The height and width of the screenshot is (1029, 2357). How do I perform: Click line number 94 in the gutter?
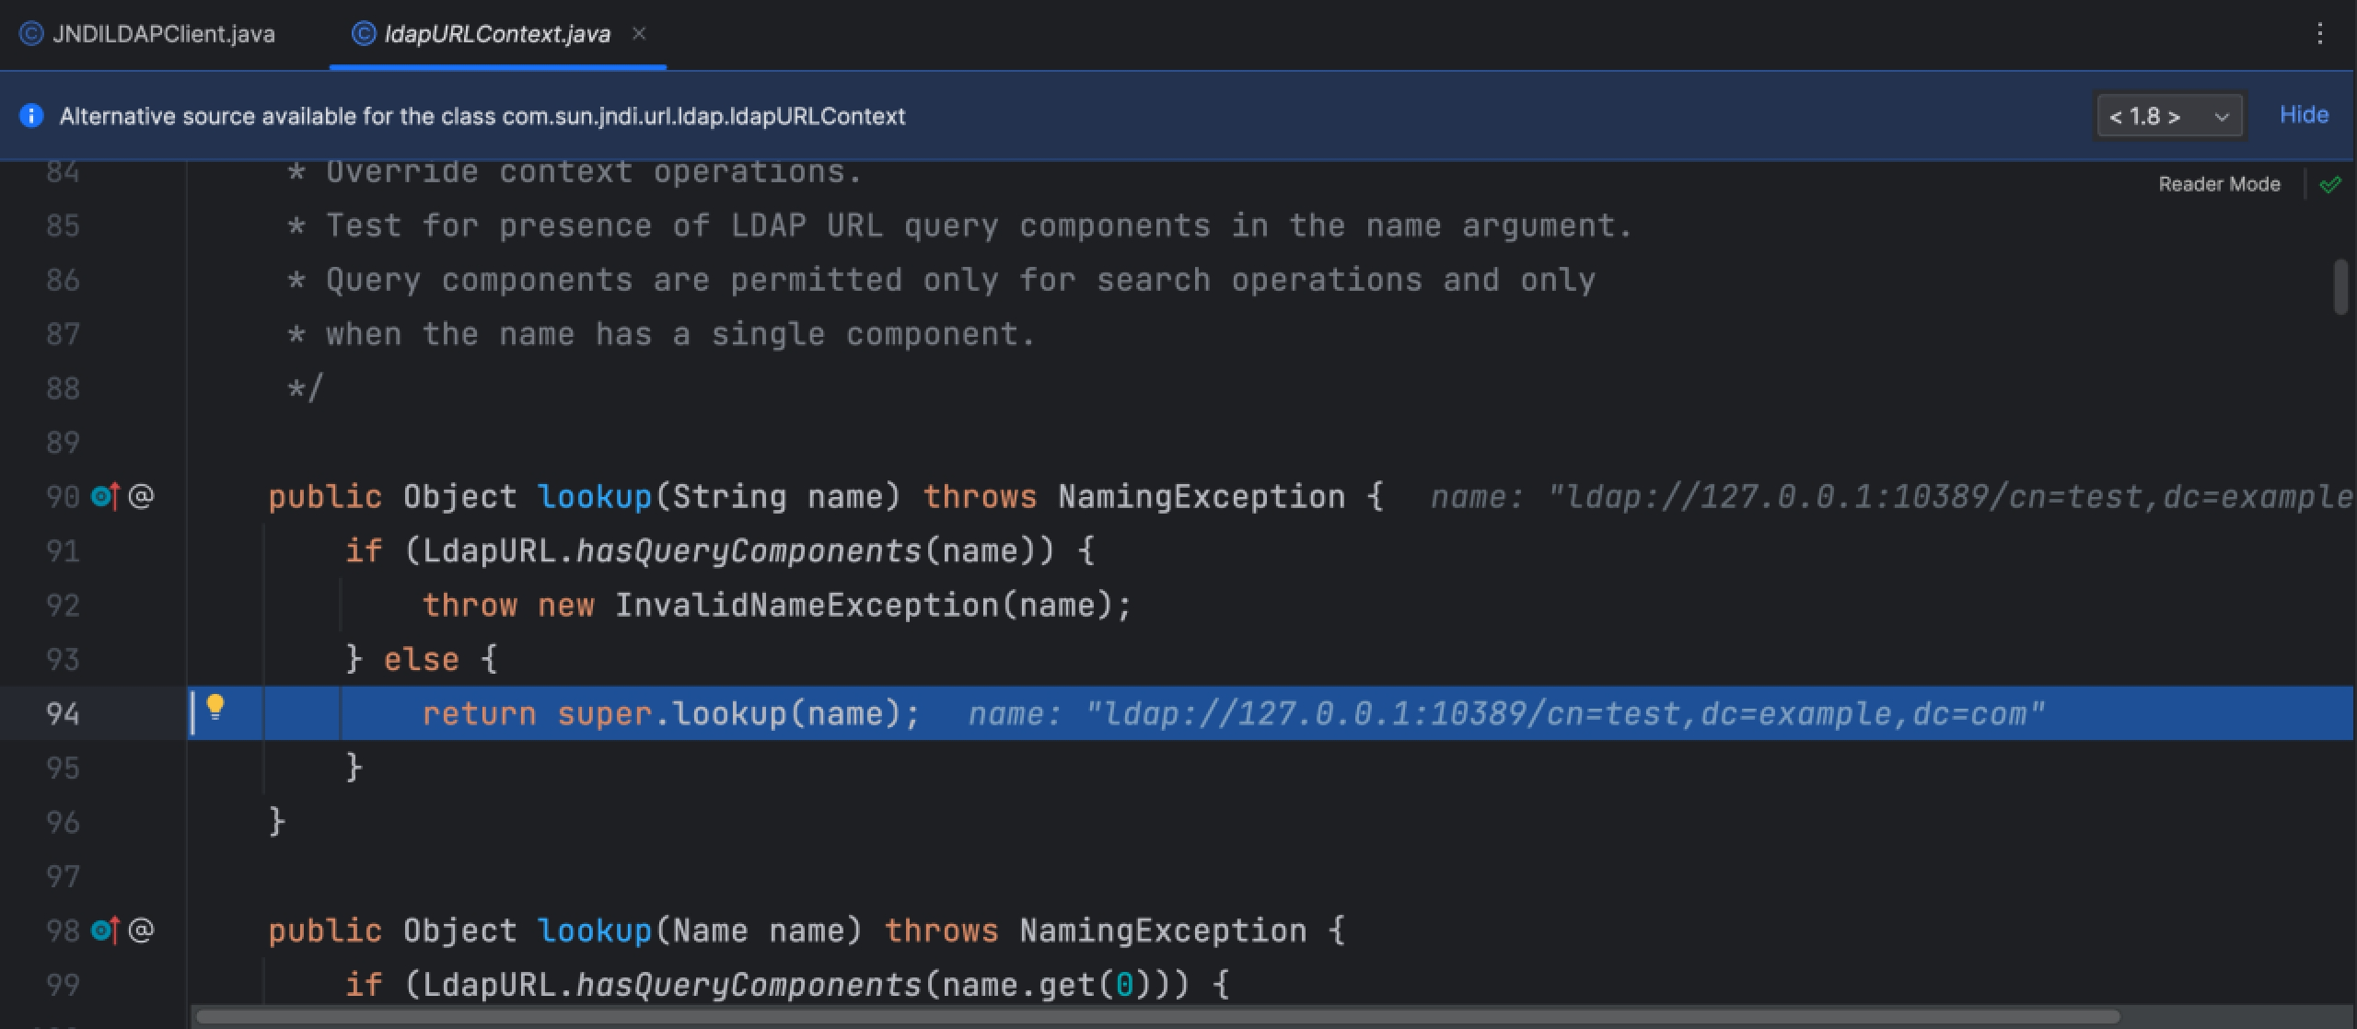(63, 713)
